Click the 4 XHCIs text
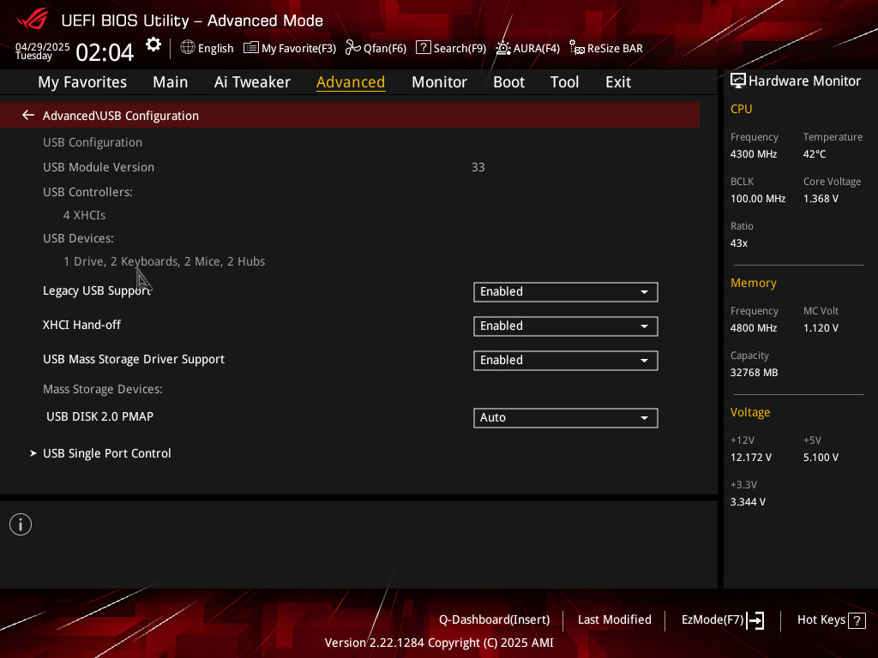The width and height of the screenshot is (878, 658). click(85, 215)
